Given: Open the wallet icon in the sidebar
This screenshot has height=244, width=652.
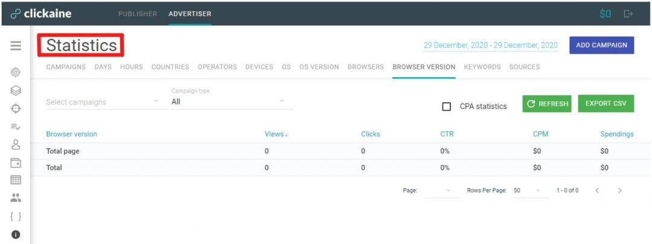Looking at the screenshot, I should (16, 163).
